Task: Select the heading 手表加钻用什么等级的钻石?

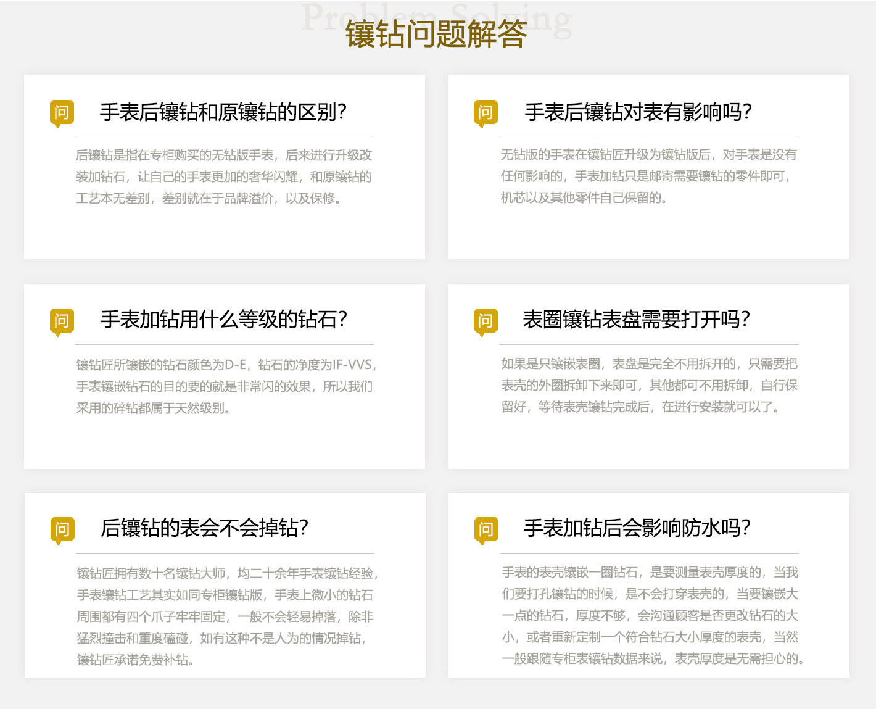Action: (223, 320)
